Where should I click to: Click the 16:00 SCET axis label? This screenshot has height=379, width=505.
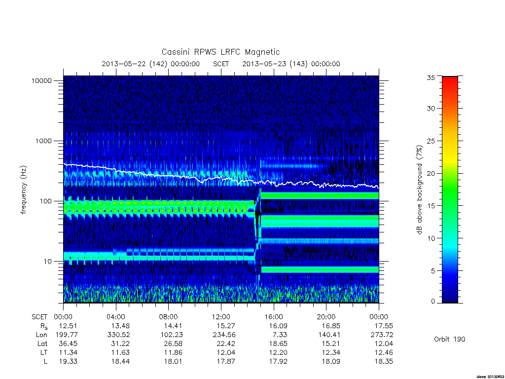(x=273, y=317)
